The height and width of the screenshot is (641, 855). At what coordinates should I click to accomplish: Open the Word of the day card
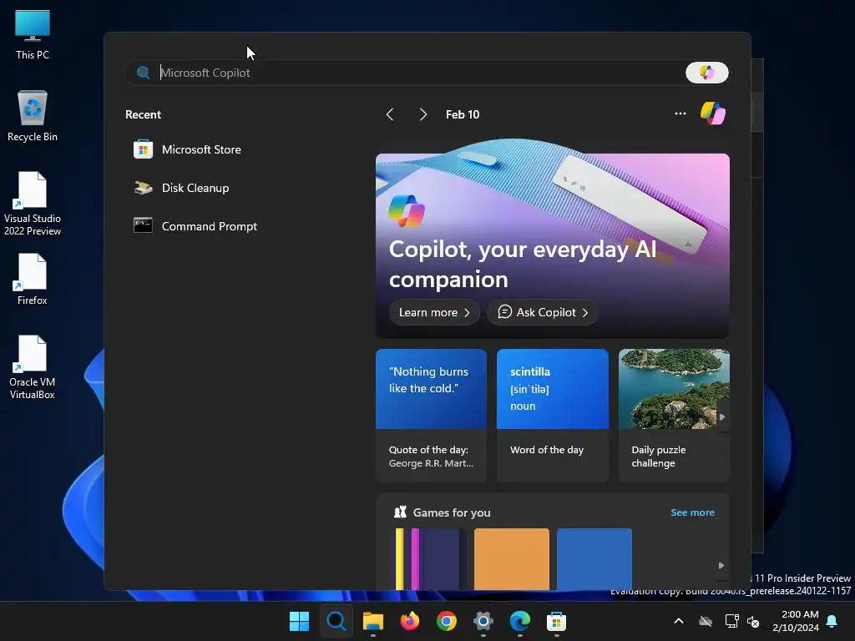pos(553,416)
